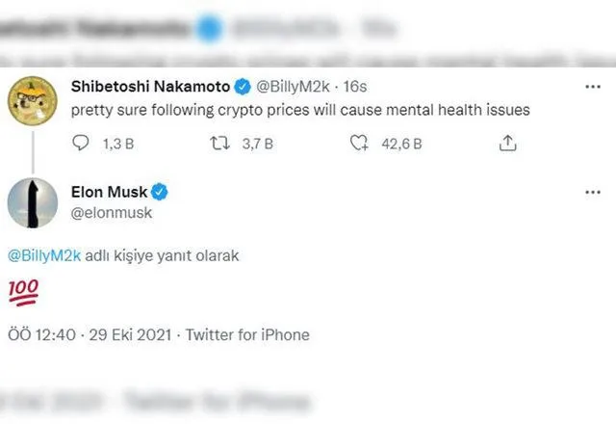Retweet Shibetoshi Nakamoto's tweet

point(219,143)
